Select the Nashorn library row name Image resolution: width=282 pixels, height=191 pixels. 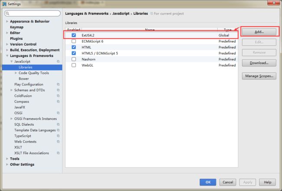[89, 59]
